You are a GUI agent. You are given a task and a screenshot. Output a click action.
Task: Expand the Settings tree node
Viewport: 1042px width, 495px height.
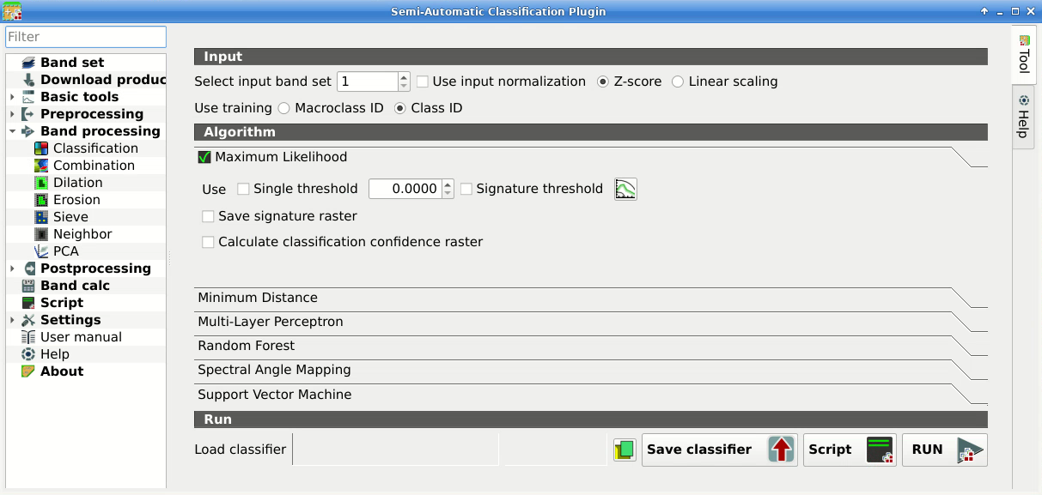point(12,320)
